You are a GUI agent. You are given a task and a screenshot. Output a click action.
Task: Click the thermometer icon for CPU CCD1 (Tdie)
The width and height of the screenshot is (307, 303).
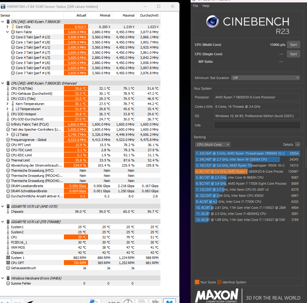pyautogui.click(x=8, y=98)
